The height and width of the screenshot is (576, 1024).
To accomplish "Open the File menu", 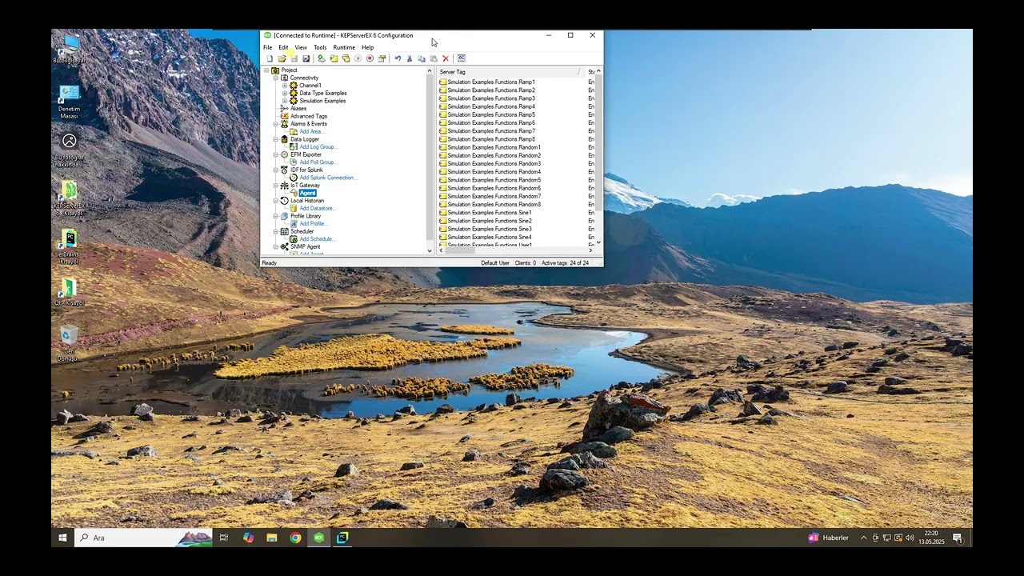I will [x=268, y=47].
